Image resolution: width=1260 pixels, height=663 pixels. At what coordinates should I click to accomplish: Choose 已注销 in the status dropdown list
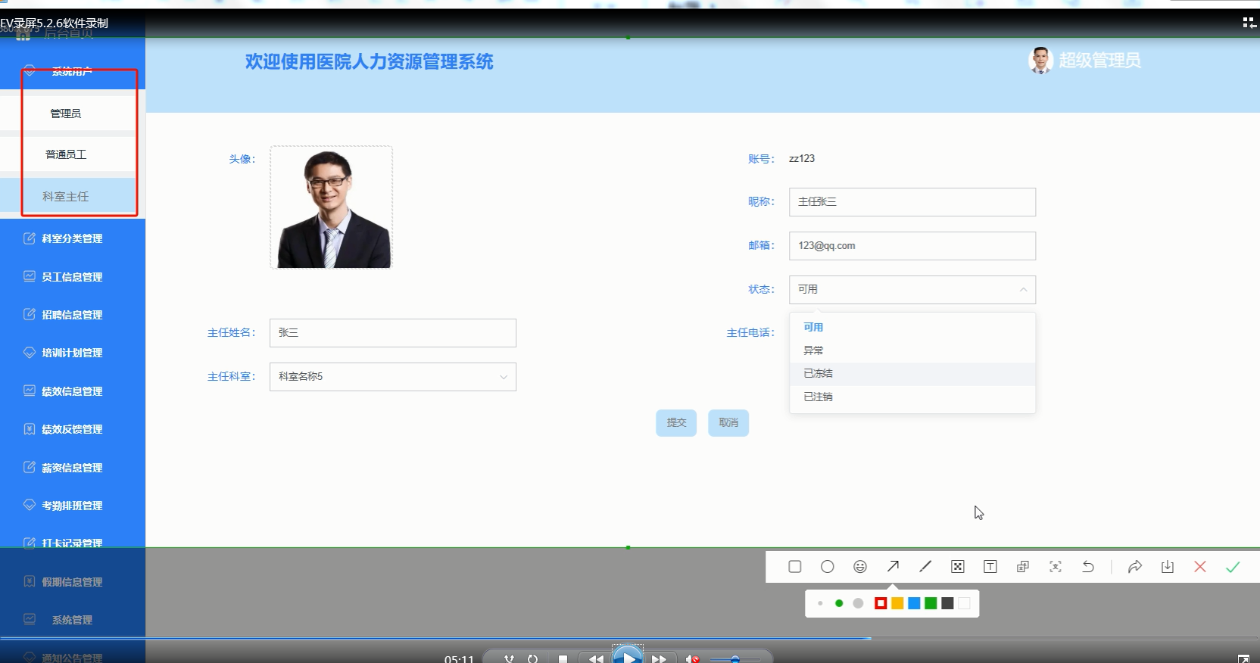pos(912,397)
